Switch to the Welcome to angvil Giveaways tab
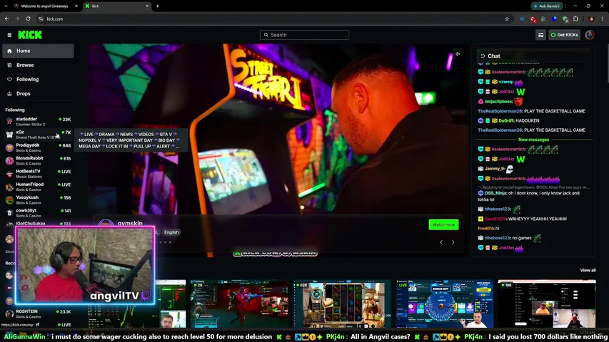 pos(45,6)
